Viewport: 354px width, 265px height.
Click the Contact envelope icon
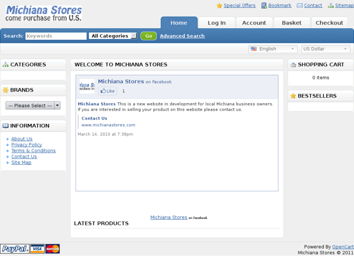pyautogui.click(x=299, y=5)
